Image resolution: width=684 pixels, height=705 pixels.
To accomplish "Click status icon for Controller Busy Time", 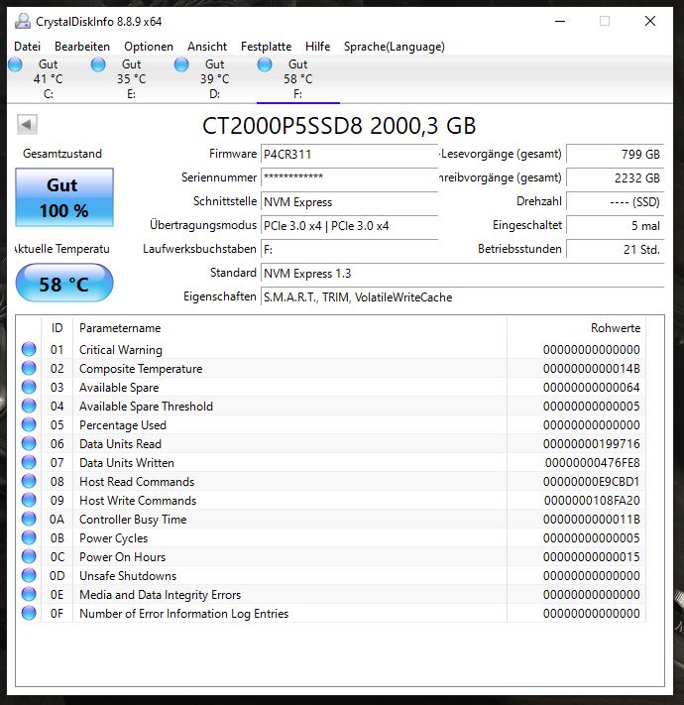I will (x=29, y=519).
